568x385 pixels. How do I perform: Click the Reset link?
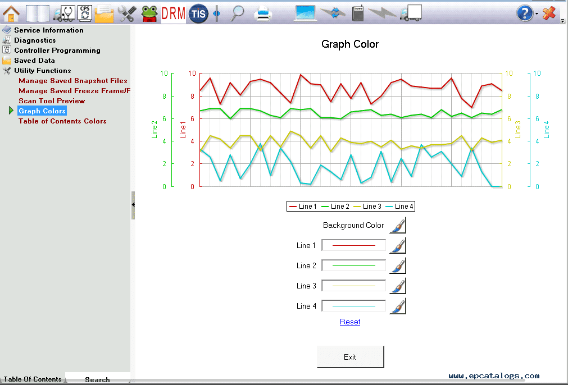point(350,322)
